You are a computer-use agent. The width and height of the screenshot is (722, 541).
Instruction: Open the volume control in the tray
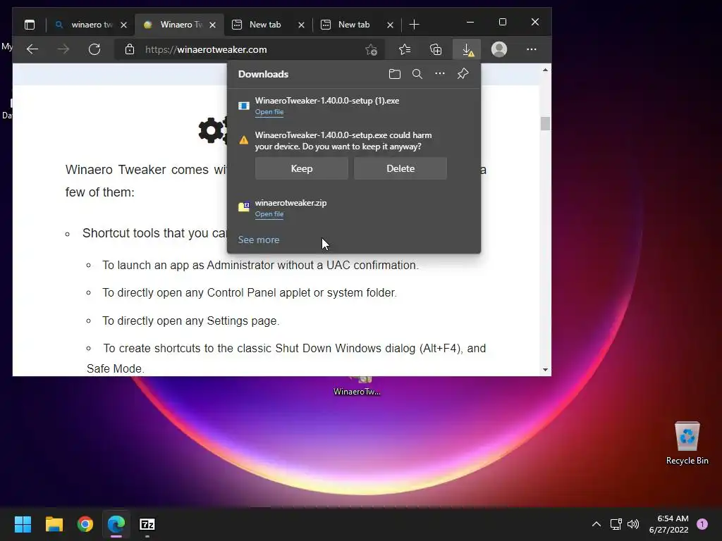[x=633, y=524]
